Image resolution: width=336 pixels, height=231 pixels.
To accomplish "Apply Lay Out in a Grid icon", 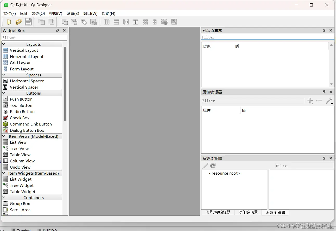I will click(x=145, y=22).
